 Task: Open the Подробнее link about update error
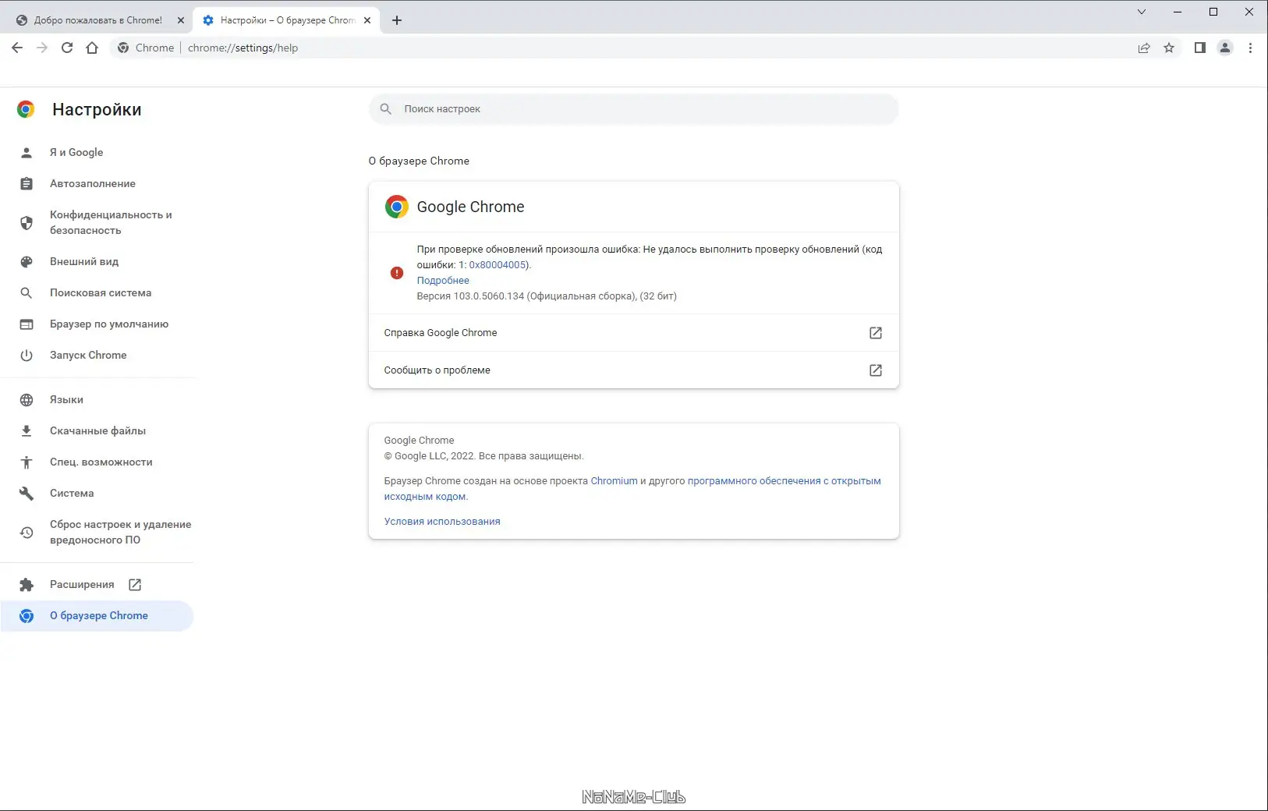pyautogui.click(x=443, y=281)
